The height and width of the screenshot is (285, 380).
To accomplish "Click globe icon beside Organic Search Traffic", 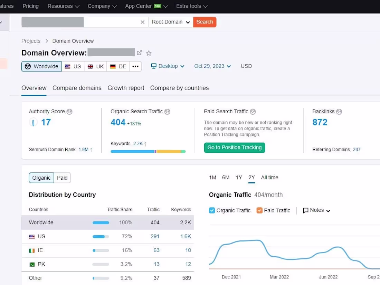I will point(168,112).
